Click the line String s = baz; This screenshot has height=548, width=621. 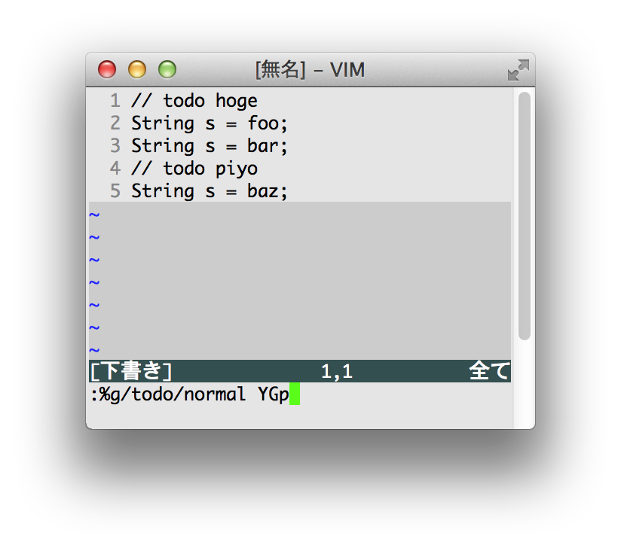208,190
